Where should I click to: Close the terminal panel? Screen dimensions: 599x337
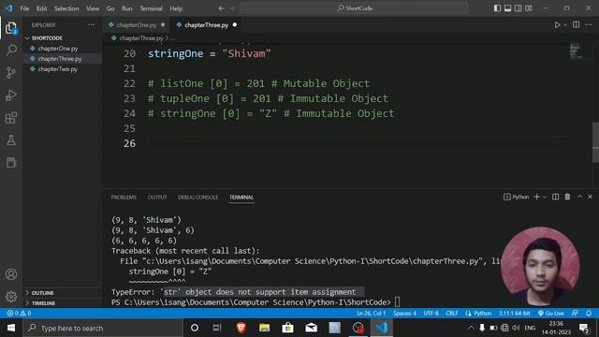[x=590, y=197]
